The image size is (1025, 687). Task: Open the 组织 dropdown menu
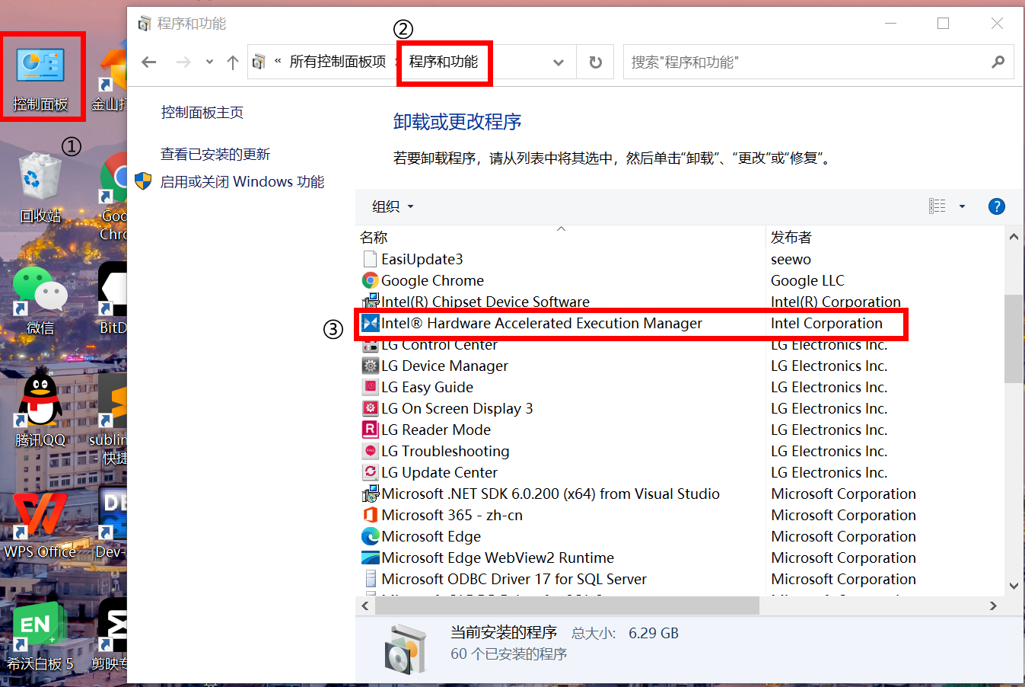(393, 206)
